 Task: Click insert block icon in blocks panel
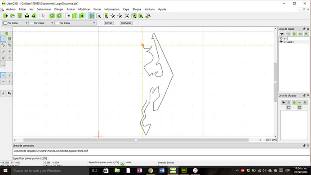tap(299, 108)
